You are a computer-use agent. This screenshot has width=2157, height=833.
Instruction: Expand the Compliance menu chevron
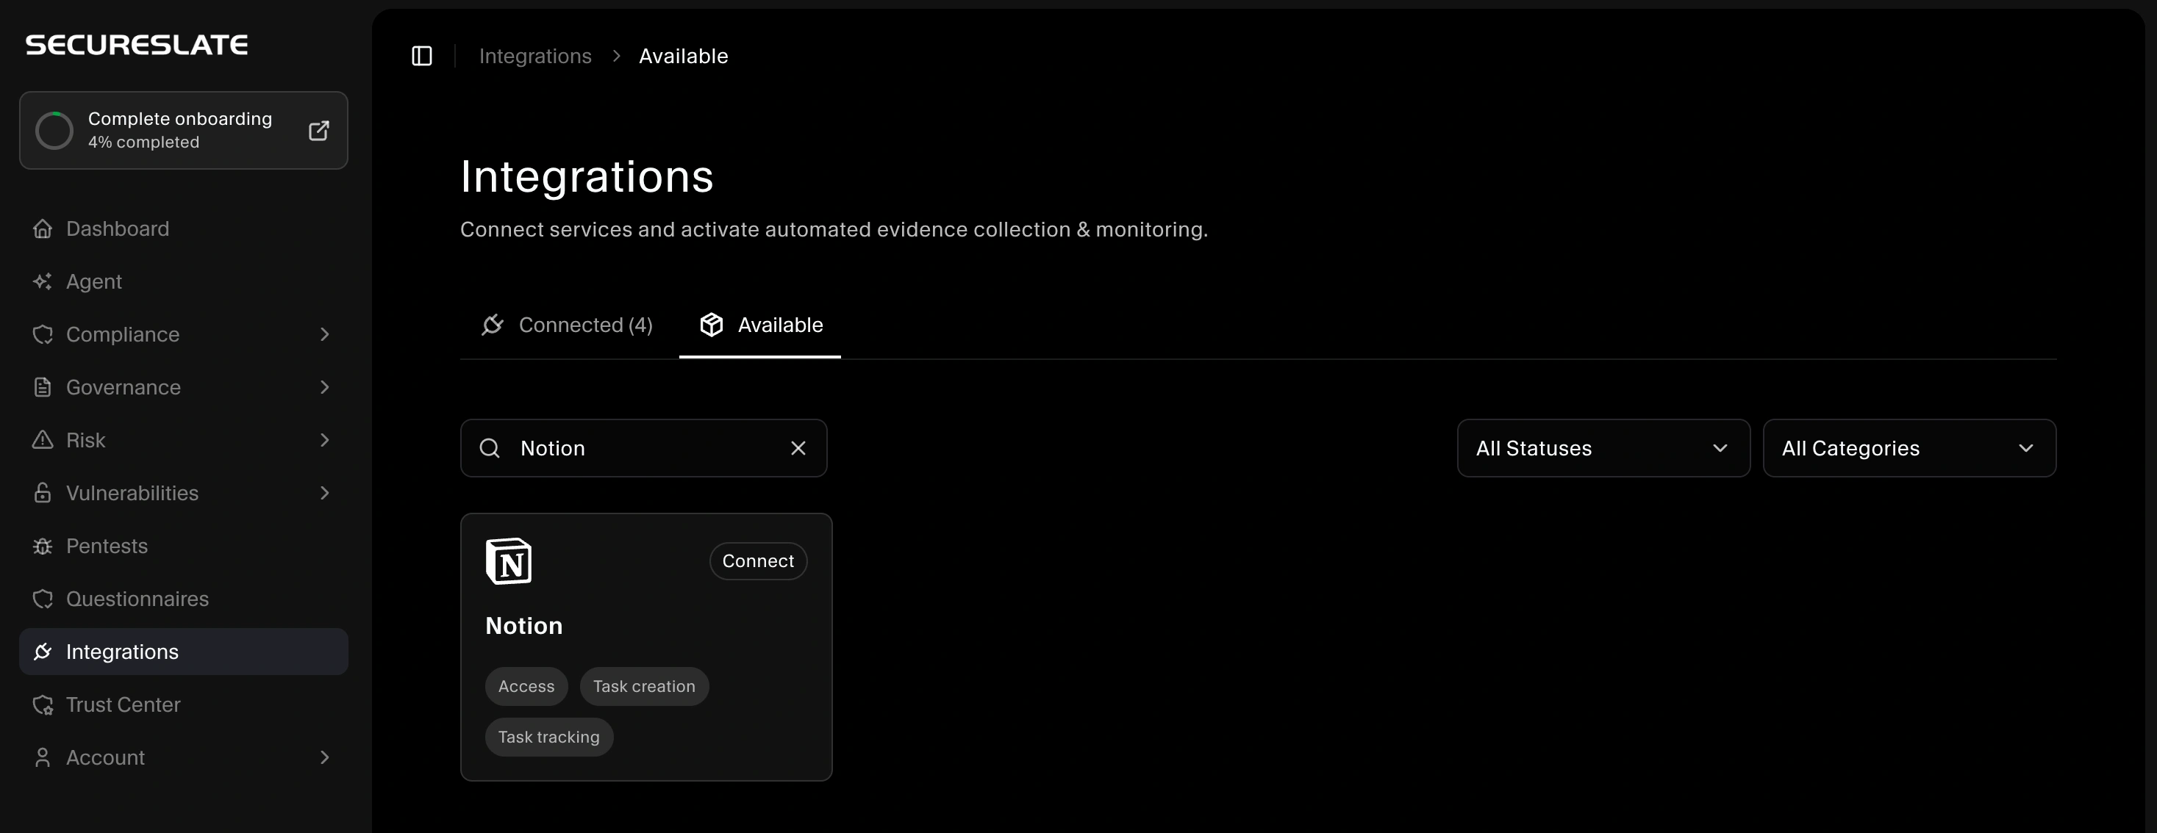[325, 334]
